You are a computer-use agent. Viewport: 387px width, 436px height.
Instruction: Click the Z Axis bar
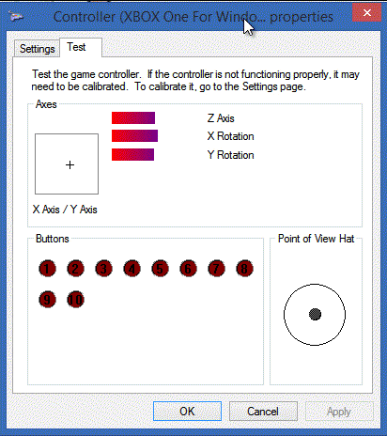pyautogui.click(x=133, y=118)
